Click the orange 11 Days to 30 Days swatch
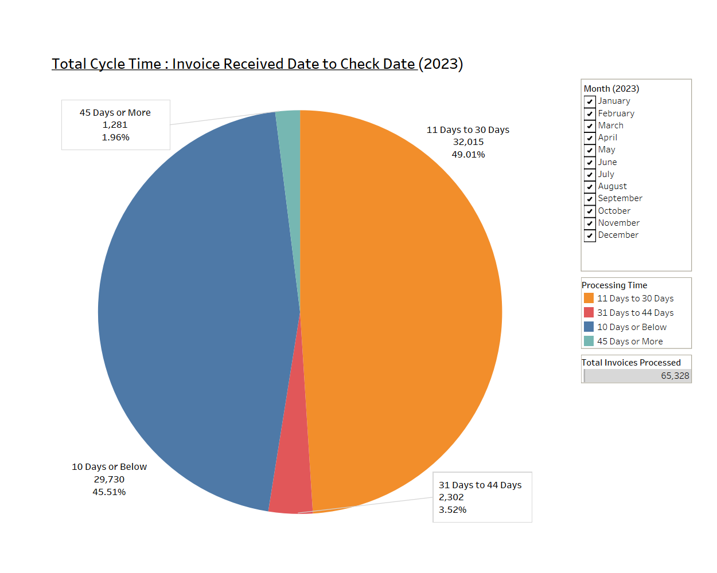Screen dimensions: 717x573 click(589, 299)
